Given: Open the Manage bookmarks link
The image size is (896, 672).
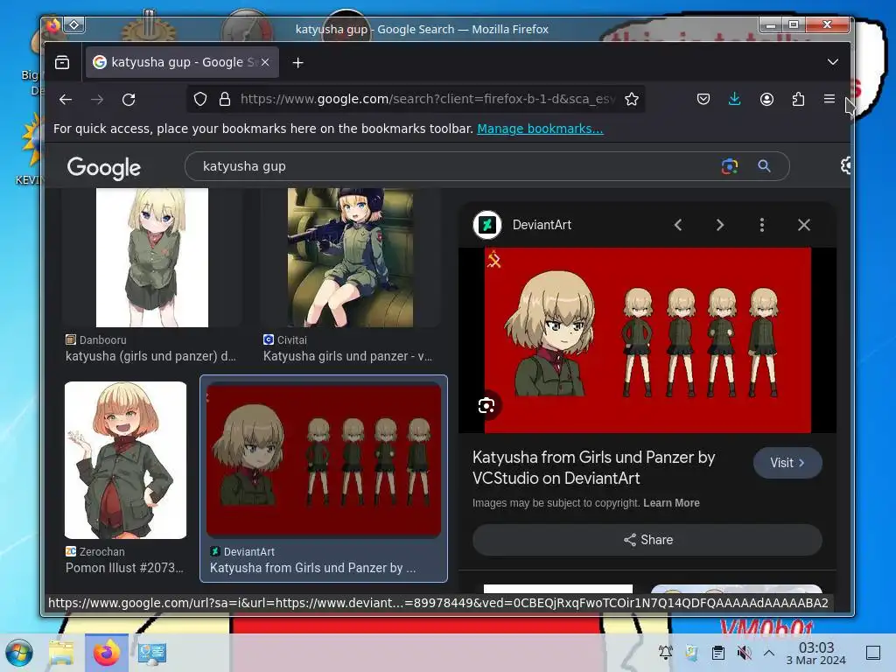Looking at the screenshot, I should tap(540, 129).
